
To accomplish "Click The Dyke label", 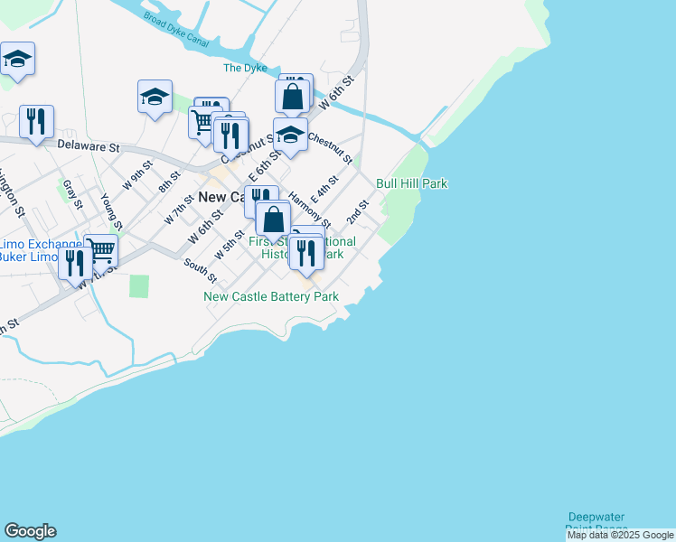I will (x=245, y=68).
